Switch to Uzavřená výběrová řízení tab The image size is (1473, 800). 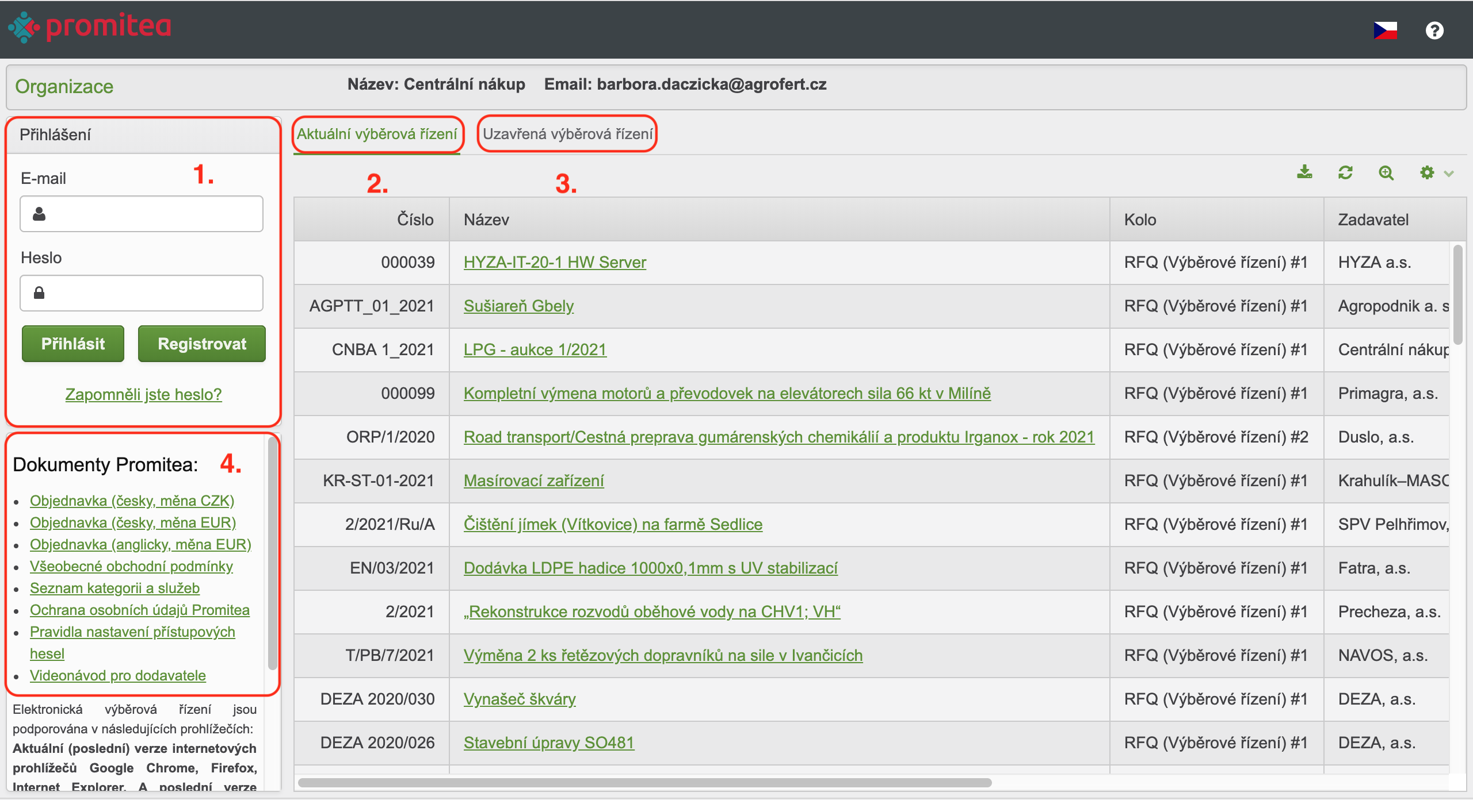click(567, 134)
